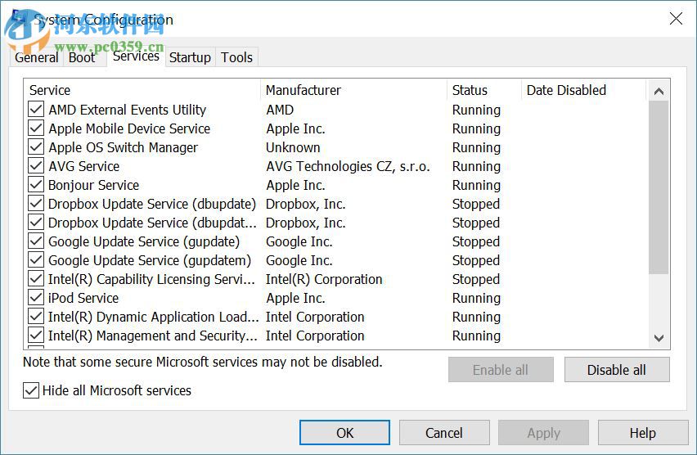The width and height of the screenshot is (697, 455).
Task: Click the Apply button
Action: tap(544, 433)
